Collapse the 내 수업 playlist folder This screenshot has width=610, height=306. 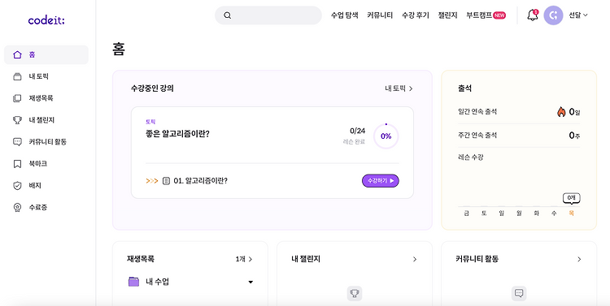tap(251, 282)
